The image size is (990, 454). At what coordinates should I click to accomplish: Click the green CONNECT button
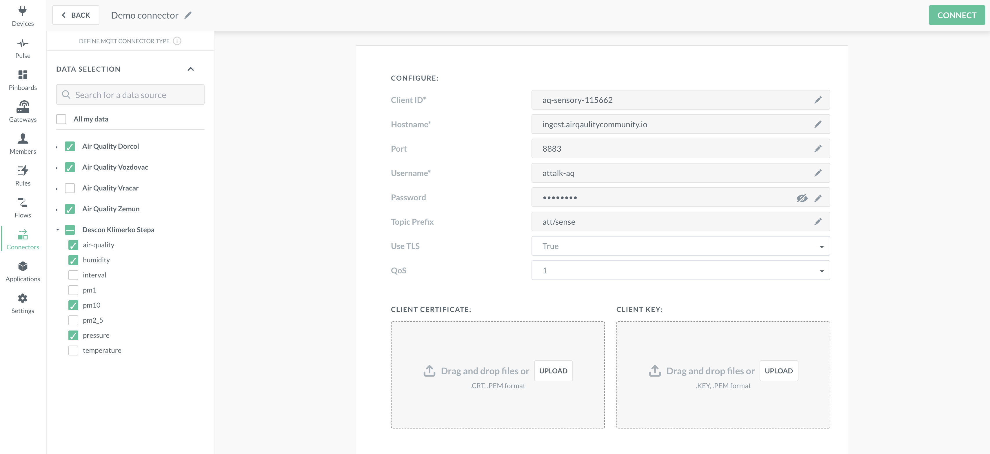click(956, 15)
